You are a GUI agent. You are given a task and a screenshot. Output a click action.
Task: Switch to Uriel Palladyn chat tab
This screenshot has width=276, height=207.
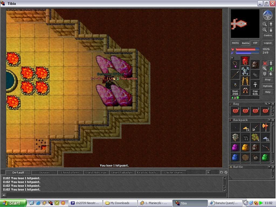click(x=122, y=172)
